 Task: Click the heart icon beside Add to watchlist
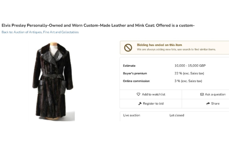138,94
